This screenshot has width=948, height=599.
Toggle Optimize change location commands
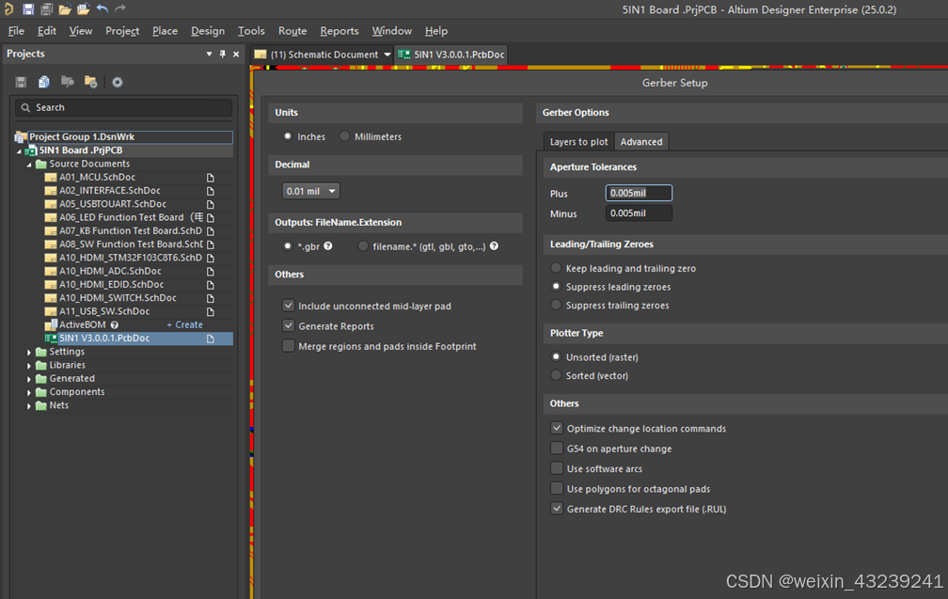pyautogui.click(x=557, y=428)
